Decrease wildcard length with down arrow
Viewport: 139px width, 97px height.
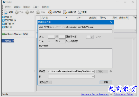[92, 38]
